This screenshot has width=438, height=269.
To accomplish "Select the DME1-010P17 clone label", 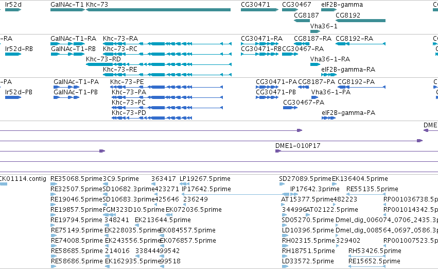I will pyautogui.click(x=298, y=146).
